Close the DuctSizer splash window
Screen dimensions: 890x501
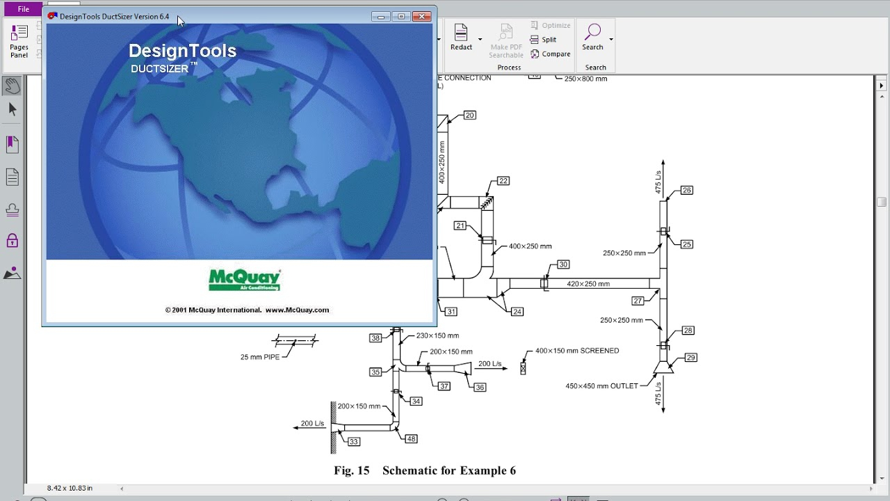click(421, 16)
